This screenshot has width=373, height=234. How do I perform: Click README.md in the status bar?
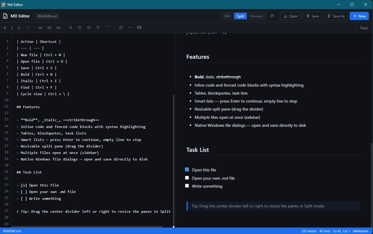point(12,231)
